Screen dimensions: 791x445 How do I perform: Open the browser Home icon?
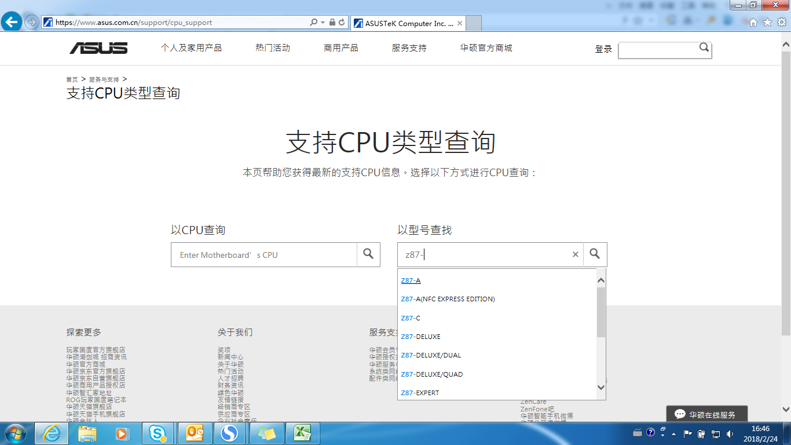[753, 23]
